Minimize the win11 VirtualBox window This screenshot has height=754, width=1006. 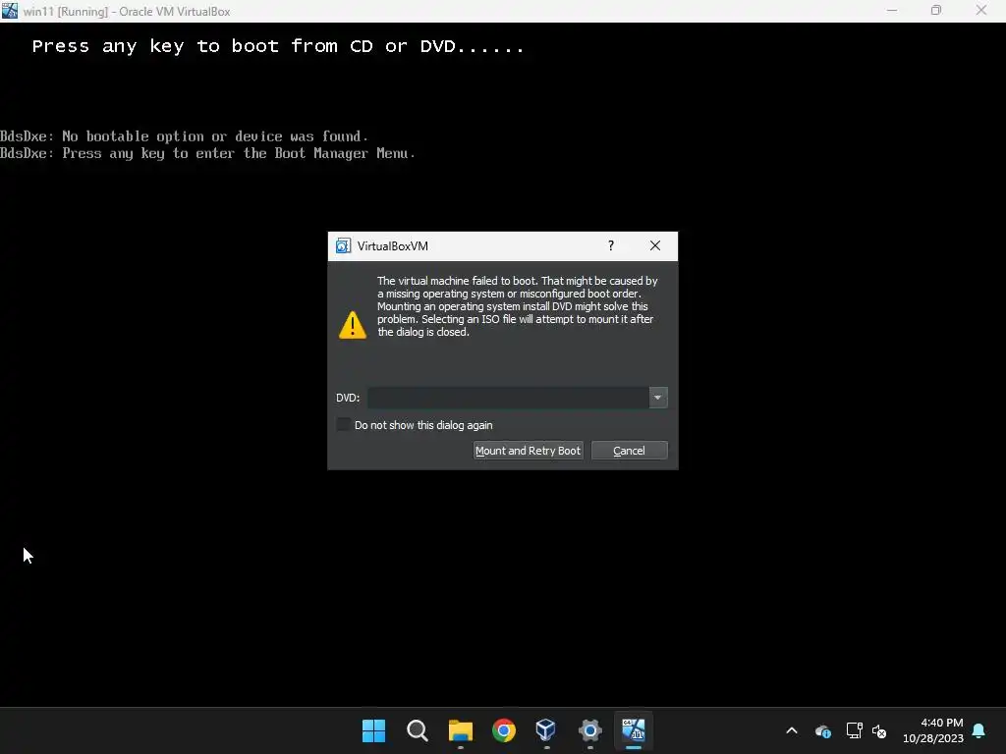pyautogui.click(x=892, y=10)
